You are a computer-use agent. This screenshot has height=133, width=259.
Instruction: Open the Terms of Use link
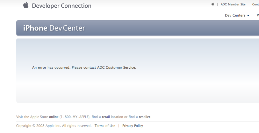point(105,126)
